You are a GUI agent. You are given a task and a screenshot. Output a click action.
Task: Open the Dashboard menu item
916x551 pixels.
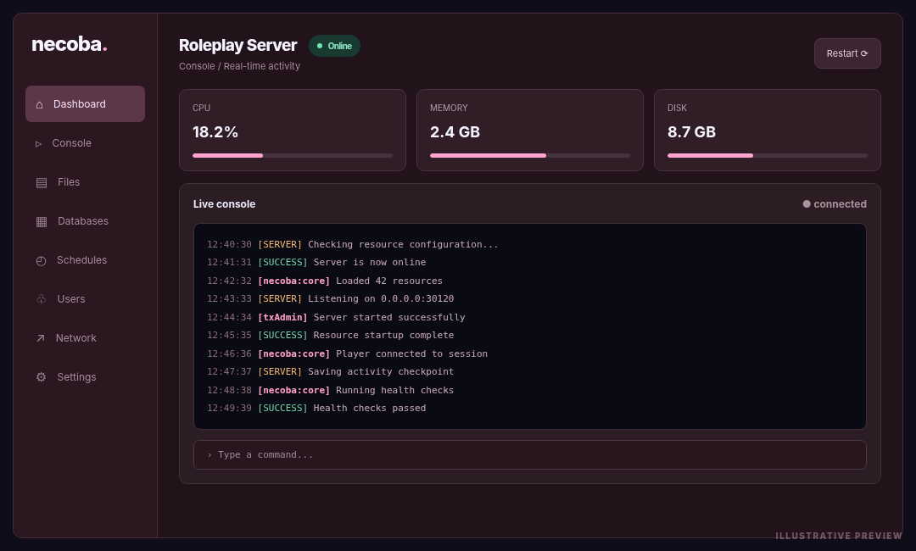(x=86, y=104)
